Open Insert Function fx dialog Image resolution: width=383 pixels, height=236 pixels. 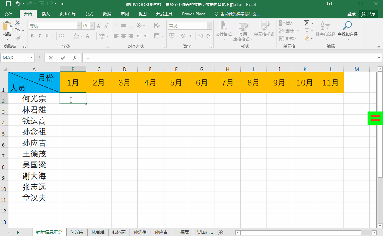pyautogui.click(x=75, y=58)
